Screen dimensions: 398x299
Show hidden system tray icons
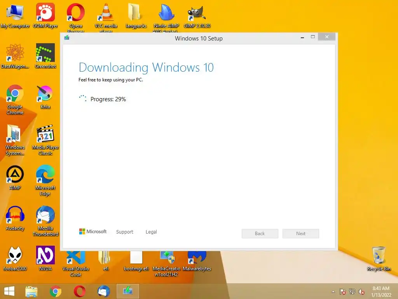tap(333, 292)
